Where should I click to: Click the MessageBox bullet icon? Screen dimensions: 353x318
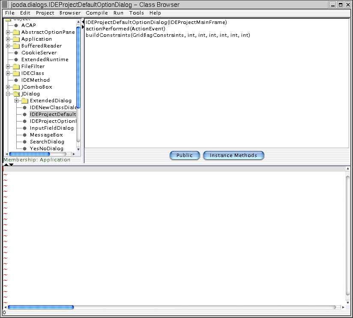[25, 135]
